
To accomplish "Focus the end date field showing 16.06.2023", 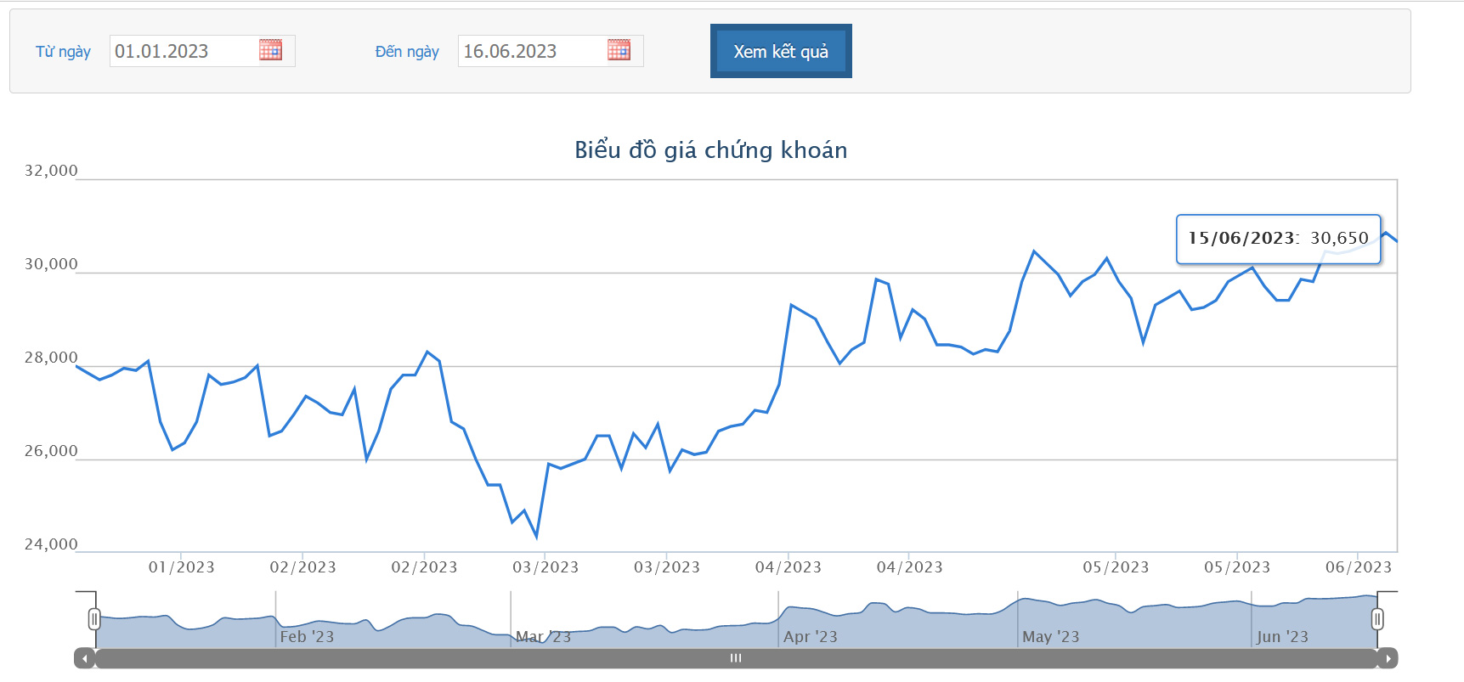I will 531,51.
